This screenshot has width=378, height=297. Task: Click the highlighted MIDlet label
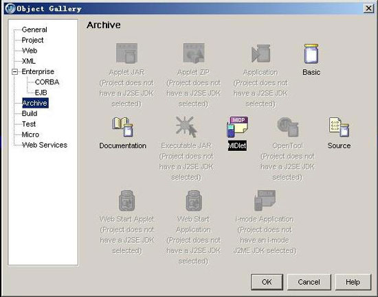(238, 145)
